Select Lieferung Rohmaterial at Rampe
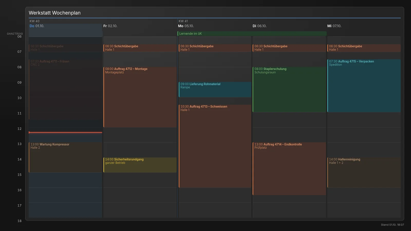Image resolution: width=411 pixels, height=231 pixels. [x=215, y=89]
